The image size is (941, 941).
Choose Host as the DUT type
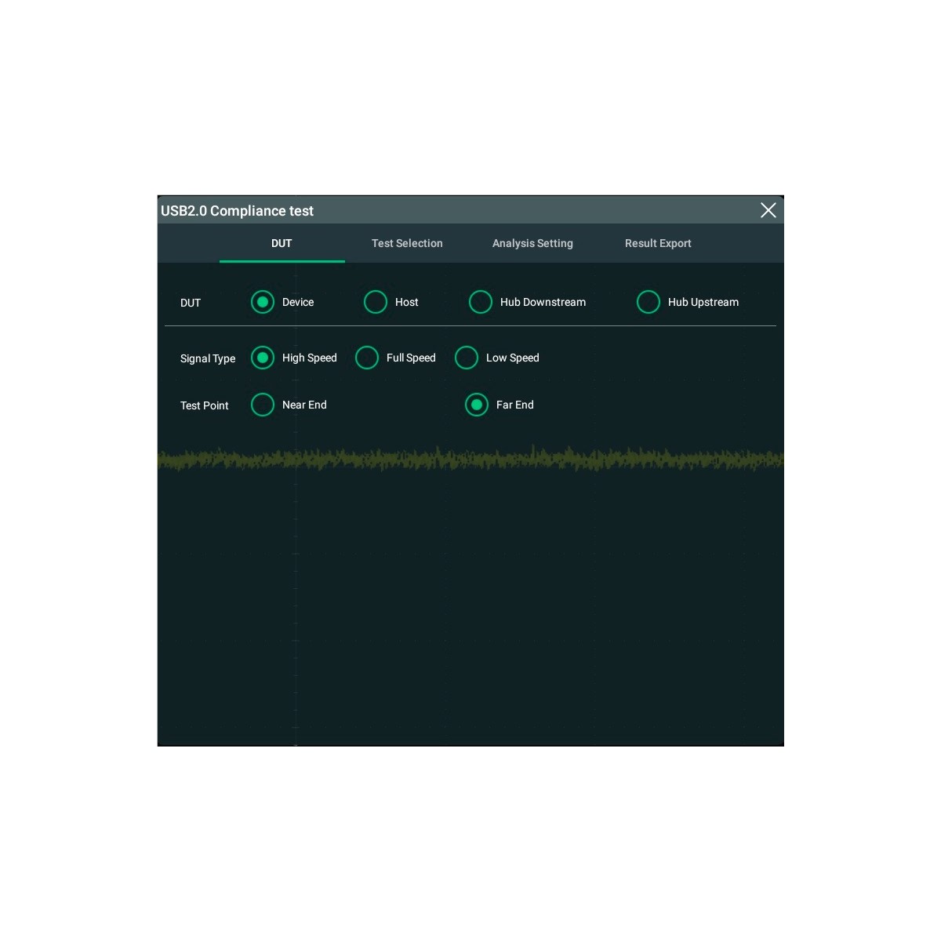pos(376,302)
